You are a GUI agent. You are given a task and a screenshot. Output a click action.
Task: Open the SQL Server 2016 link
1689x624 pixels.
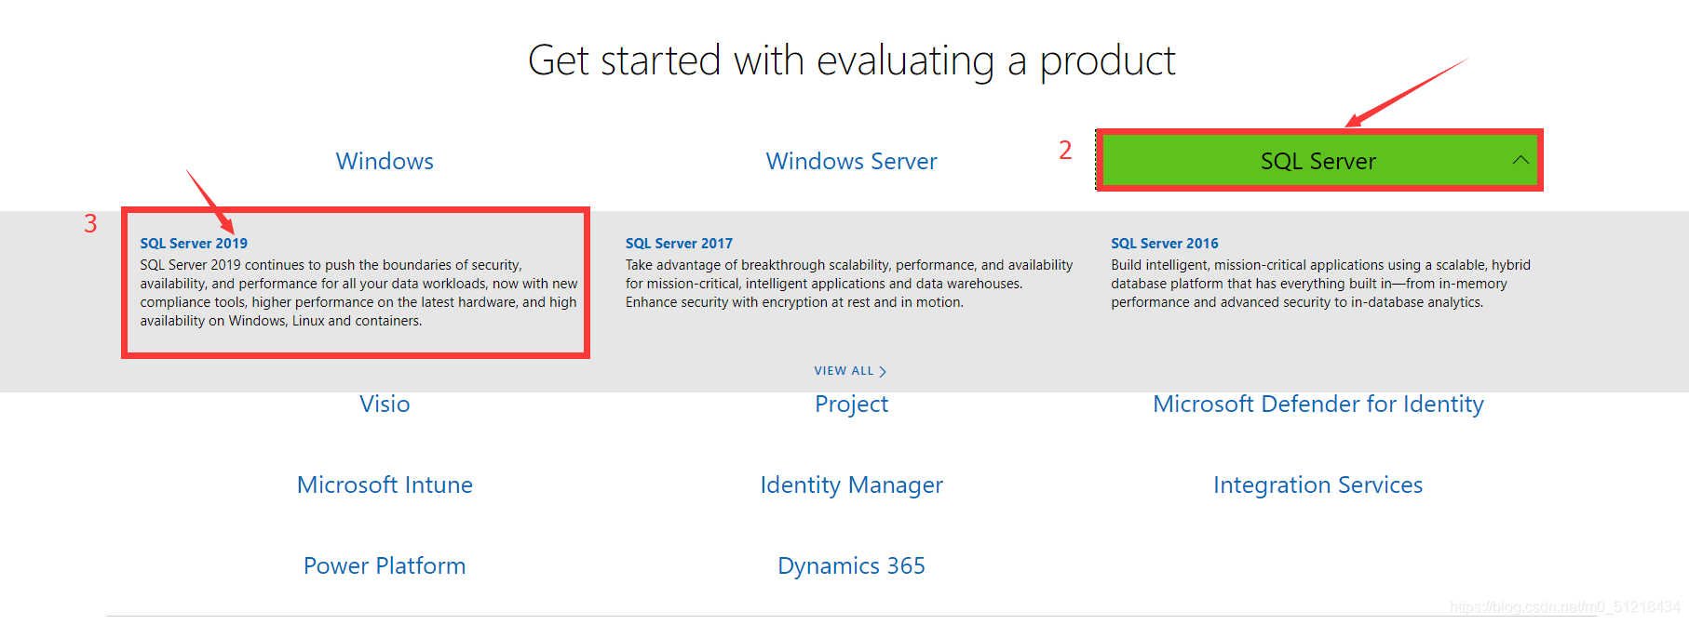[1164, 244]
